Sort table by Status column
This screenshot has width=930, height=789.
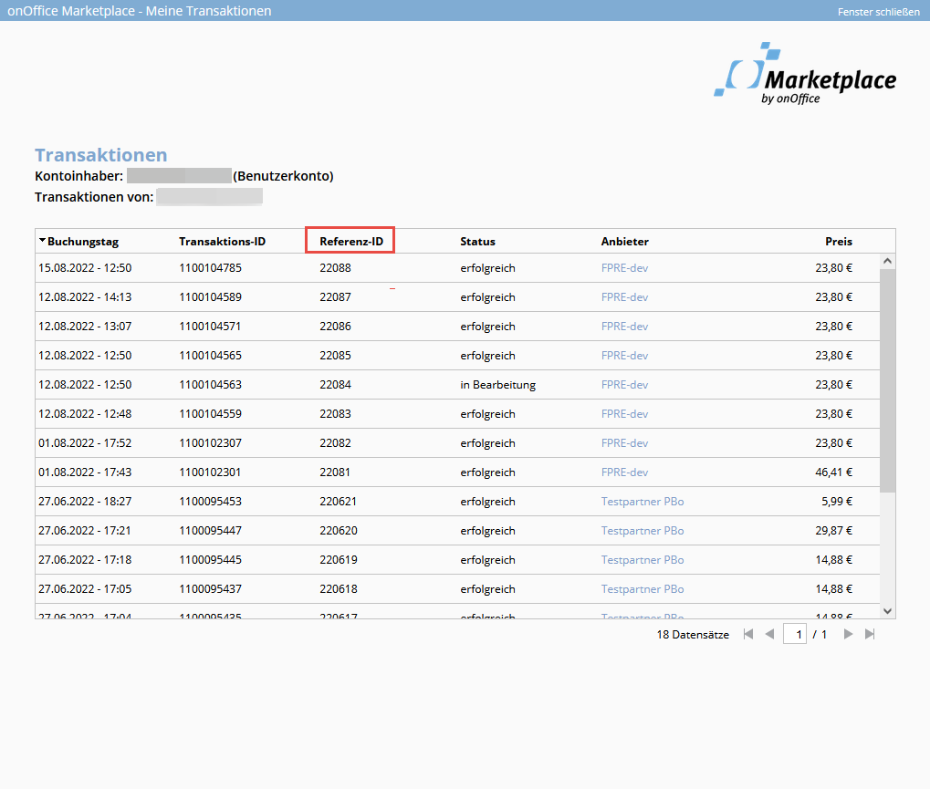[x=477, y=242]
